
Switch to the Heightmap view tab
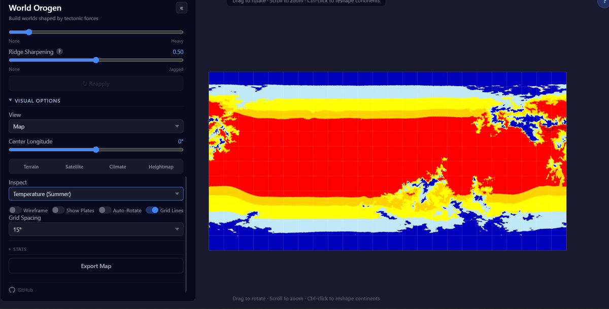tap(160, 167)
